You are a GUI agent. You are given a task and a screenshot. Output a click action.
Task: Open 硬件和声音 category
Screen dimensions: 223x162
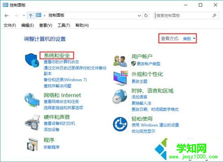click(x=57, y=117)
